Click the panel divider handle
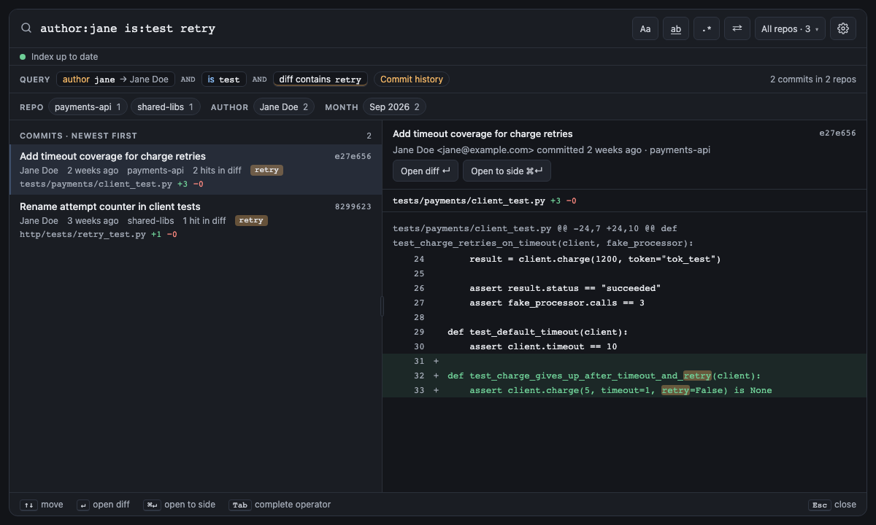 pyautogui.click(x=382, y=306)
